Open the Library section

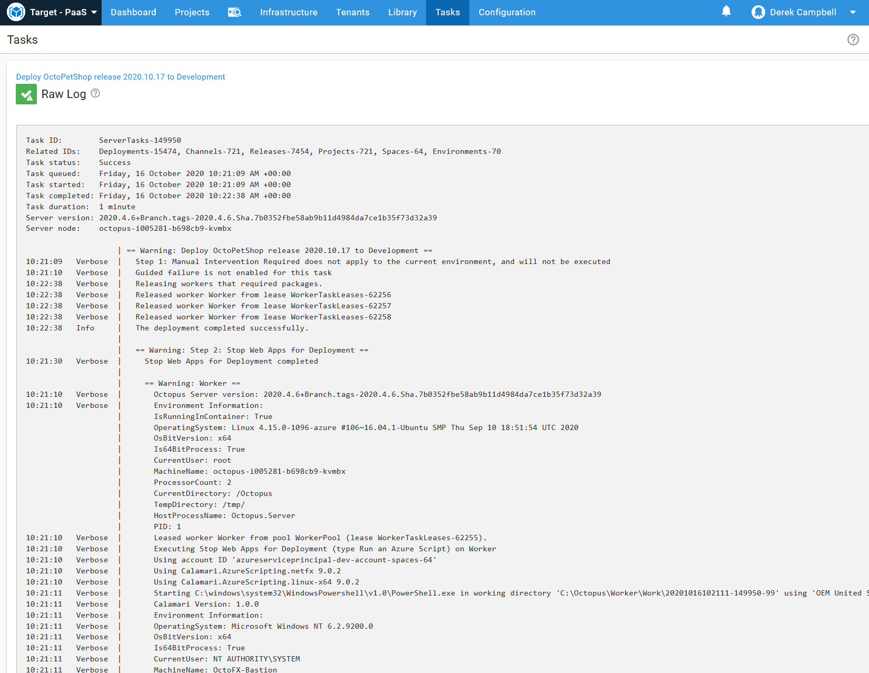(402, 12)
